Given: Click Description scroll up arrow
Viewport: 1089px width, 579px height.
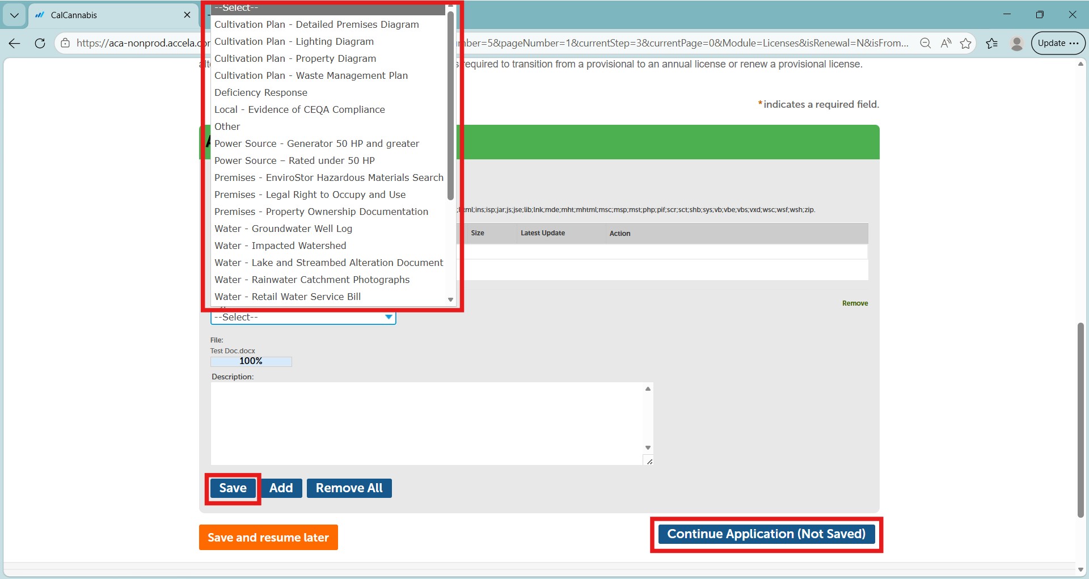Looking at the screenshot, I should 648,389.
